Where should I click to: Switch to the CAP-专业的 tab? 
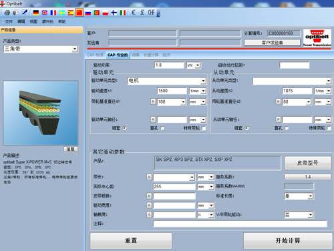118,55
